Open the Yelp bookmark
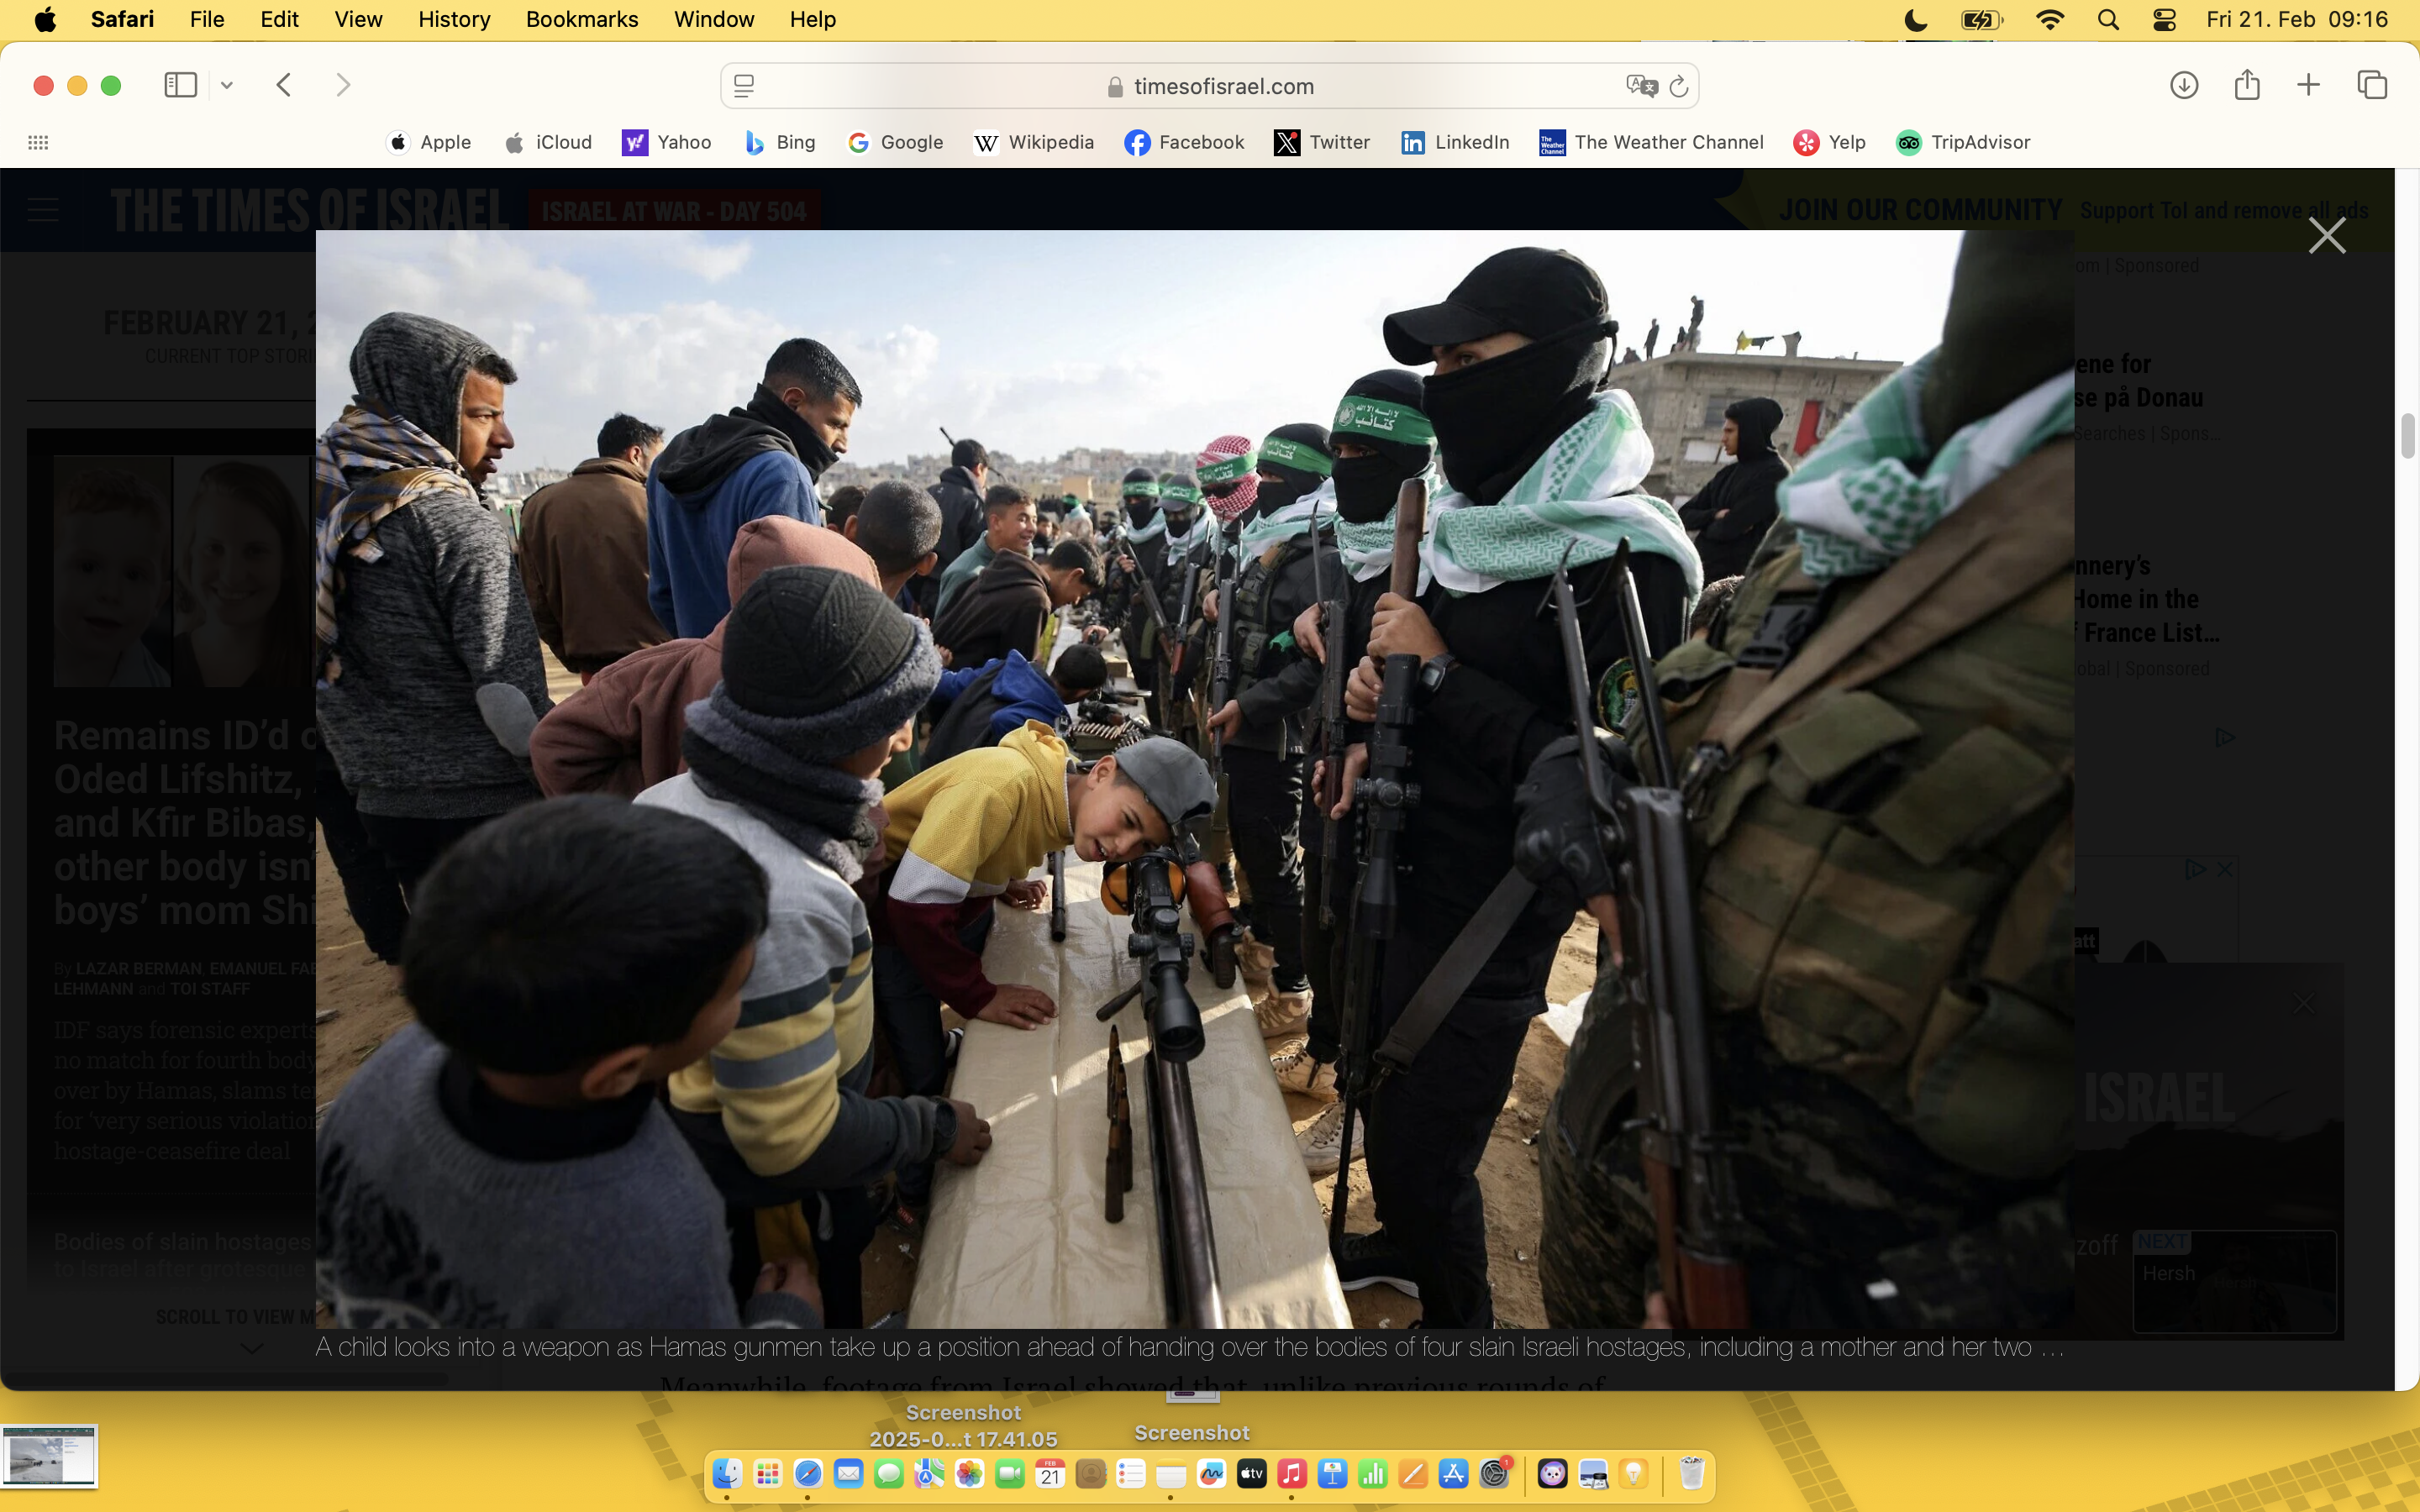Image resolution: width=2420 pixels, height=1512 pixels. [1829, 142]
